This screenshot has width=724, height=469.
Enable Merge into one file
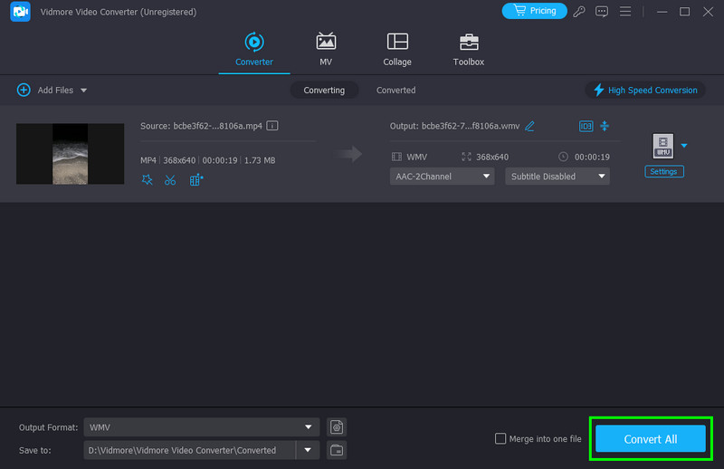click(500, 438)
